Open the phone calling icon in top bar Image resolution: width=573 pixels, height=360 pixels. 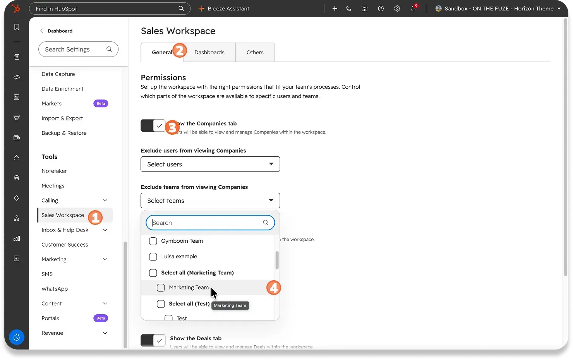click(349, 9)
